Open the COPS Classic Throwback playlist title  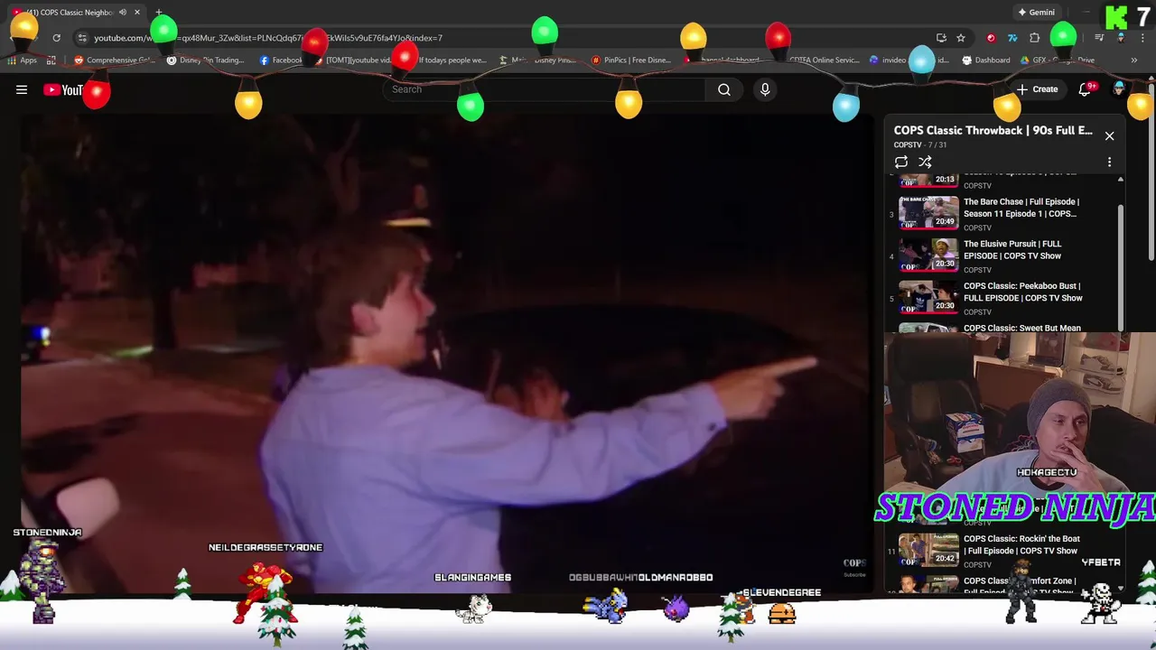(x=993, y=130)
